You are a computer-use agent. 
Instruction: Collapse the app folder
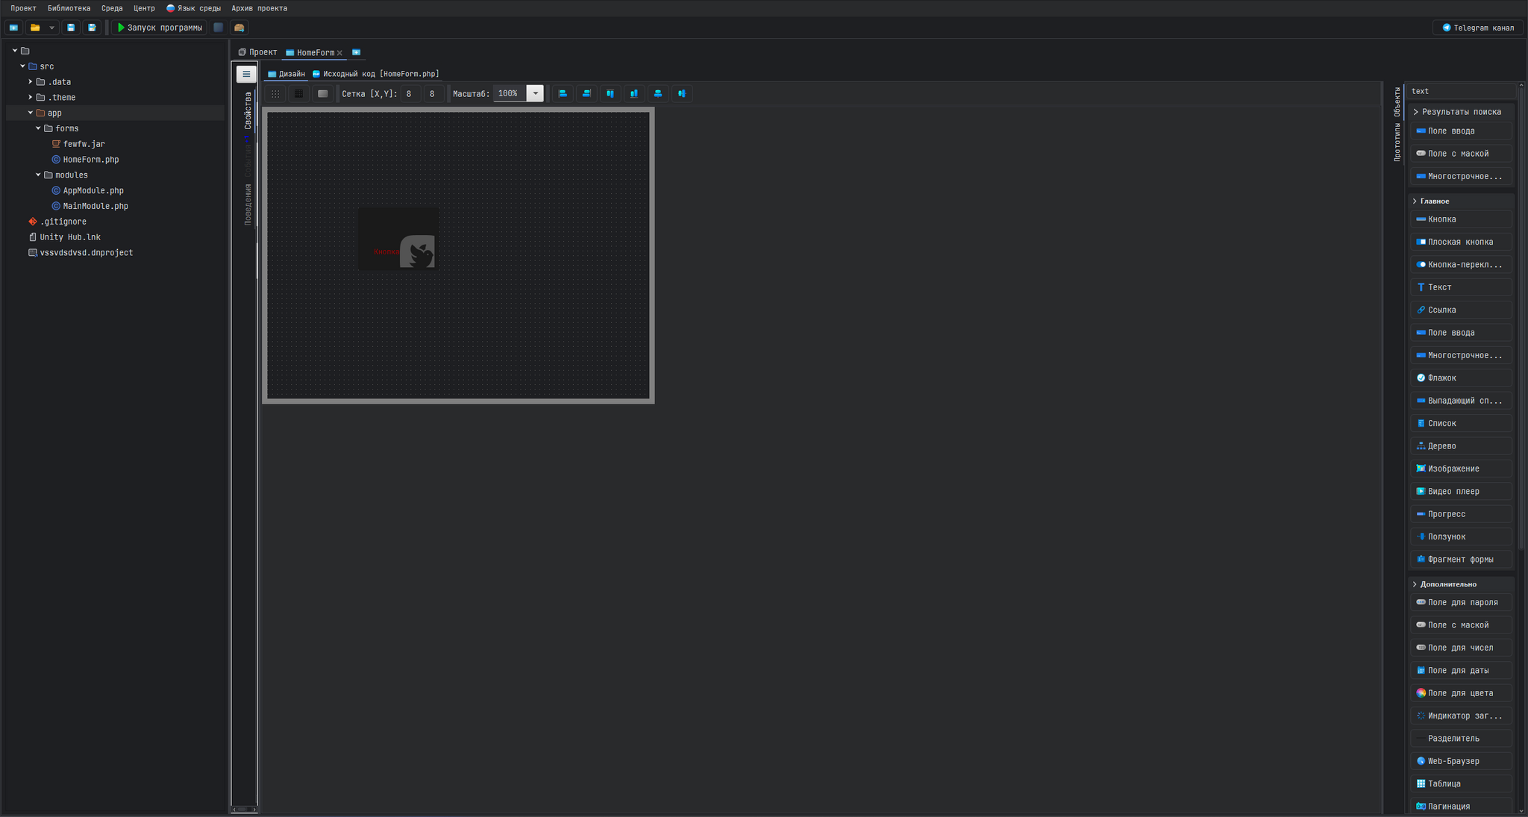(x=31, y=113)
